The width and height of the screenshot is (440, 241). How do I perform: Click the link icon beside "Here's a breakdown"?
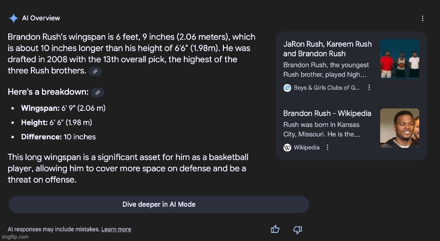tap(97, 93)
